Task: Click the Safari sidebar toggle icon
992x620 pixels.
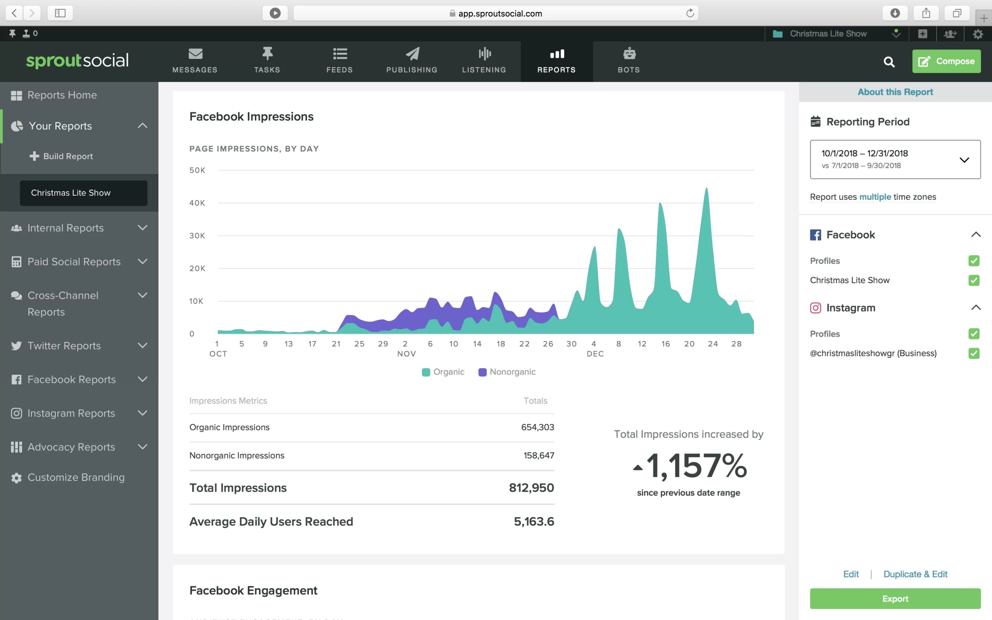Action: point(60,13)
